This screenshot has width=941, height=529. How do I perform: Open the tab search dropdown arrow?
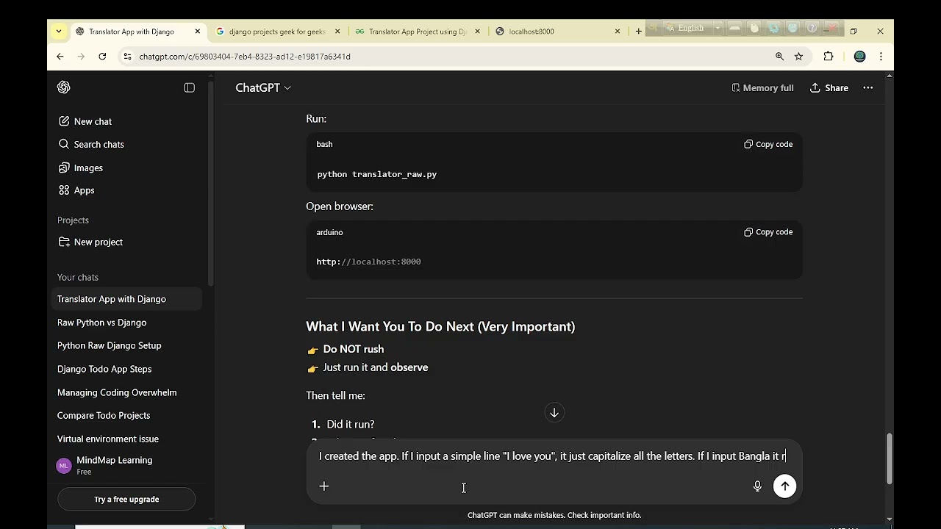point(58,31)
